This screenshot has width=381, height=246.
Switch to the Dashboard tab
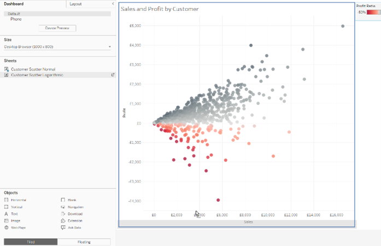[14, 4]
